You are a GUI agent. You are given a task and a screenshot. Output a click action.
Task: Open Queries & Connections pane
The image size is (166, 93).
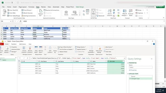(51, 10)
